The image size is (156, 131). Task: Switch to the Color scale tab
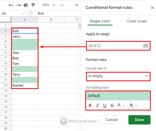137,21
